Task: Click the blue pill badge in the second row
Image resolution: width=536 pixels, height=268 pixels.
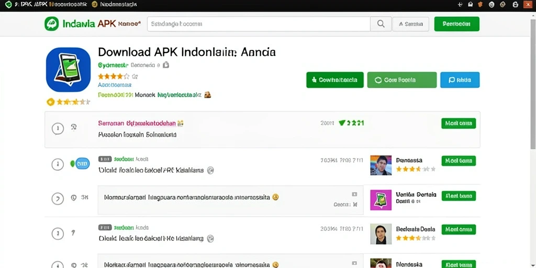Action: coord(82,164)
